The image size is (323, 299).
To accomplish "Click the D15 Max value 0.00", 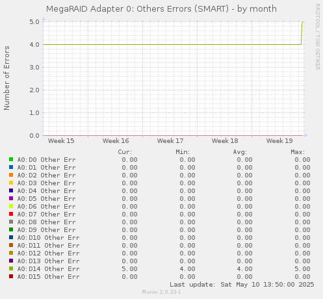I will tap(302, 277).
